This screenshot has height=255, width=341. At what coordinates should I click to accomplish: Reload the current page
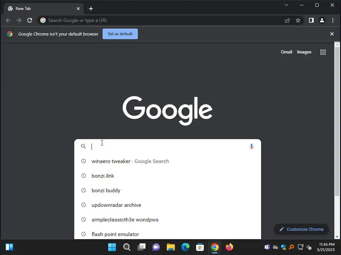(x=30, y=20)
